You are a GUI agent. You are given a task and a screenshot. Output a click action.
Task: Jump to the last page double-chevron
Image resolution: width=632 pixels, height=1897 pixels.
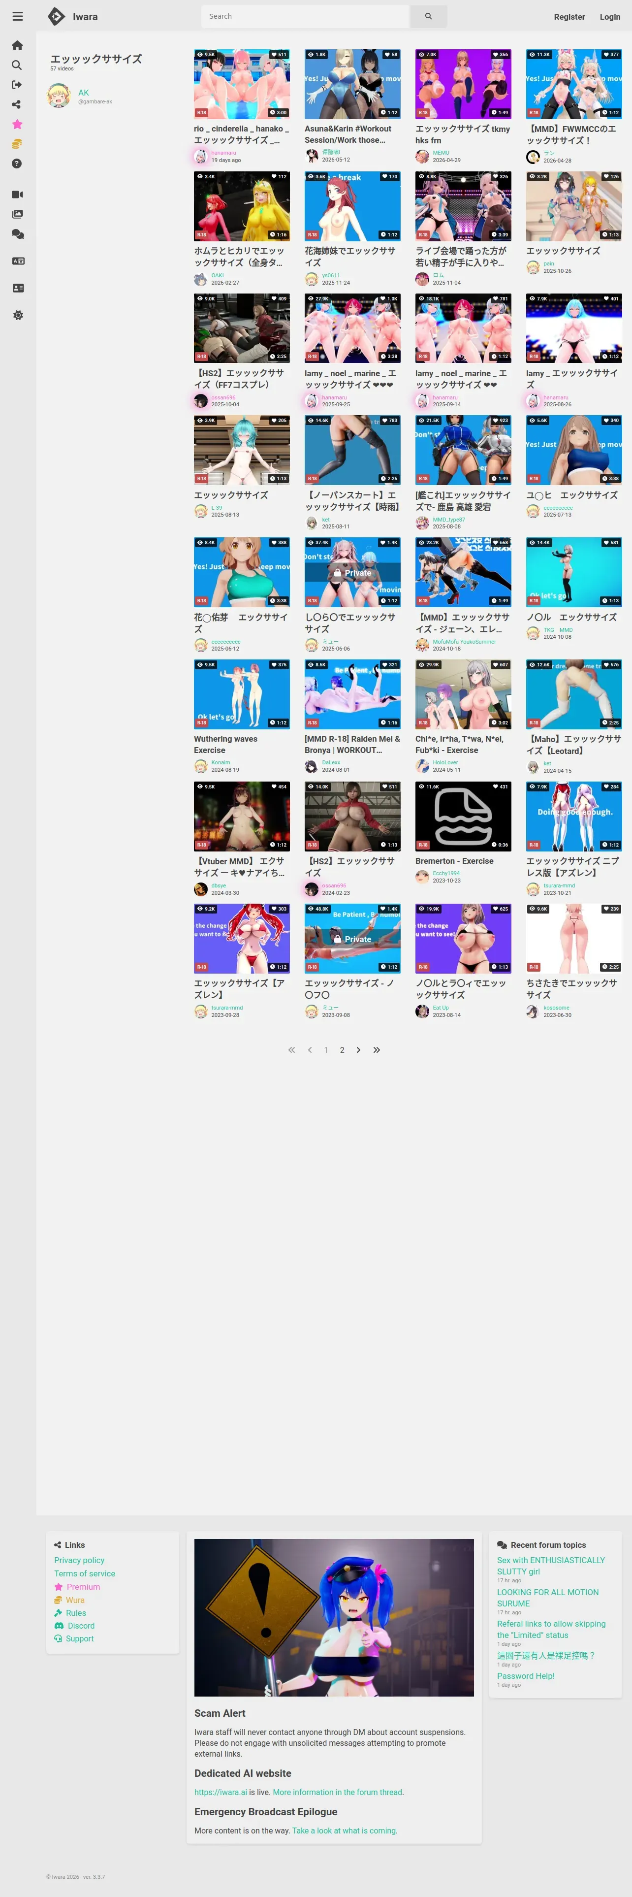pyautogui.click(x=377, y=1050)
